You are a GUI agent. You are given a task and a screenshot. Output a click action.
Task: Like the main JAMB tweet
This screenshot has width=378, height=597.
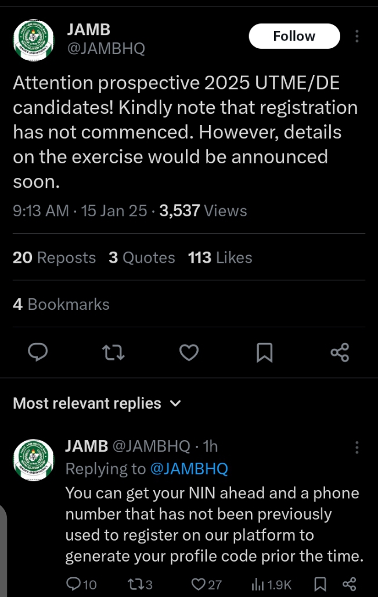pyautogui.click(x=189, y=352)
